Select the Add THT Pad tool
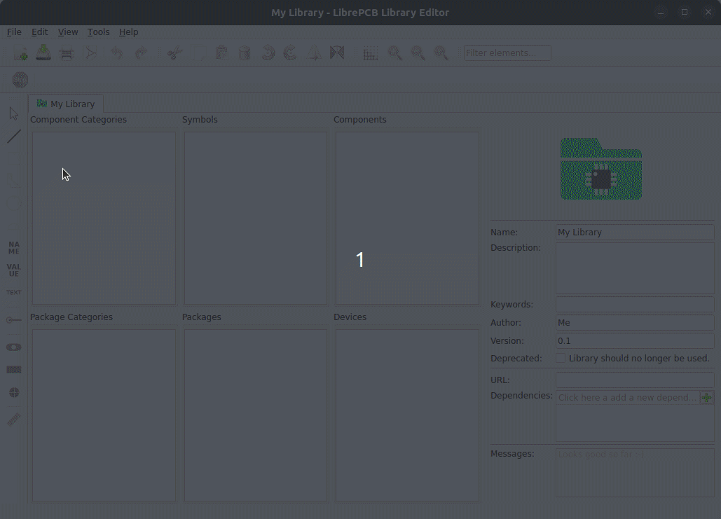This screenshot has width=721, height=519. click(x=14, y=347)
